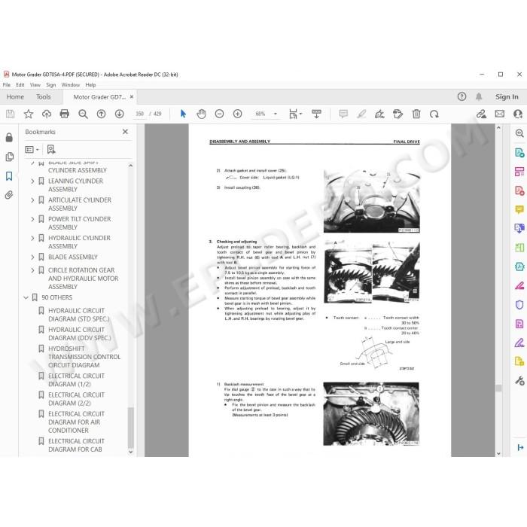
Task: Delete page with trash icon
Action: click(x=416, y=114)
